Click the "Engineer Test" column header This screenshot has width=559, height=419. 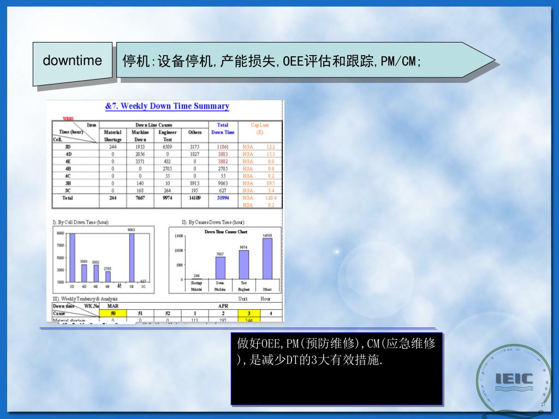pyautogui.click(x=168, y=136)
